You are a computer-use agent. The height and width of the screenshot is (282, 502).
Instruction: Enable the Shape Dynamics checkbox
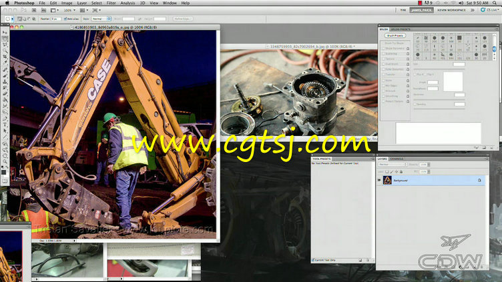383,48
